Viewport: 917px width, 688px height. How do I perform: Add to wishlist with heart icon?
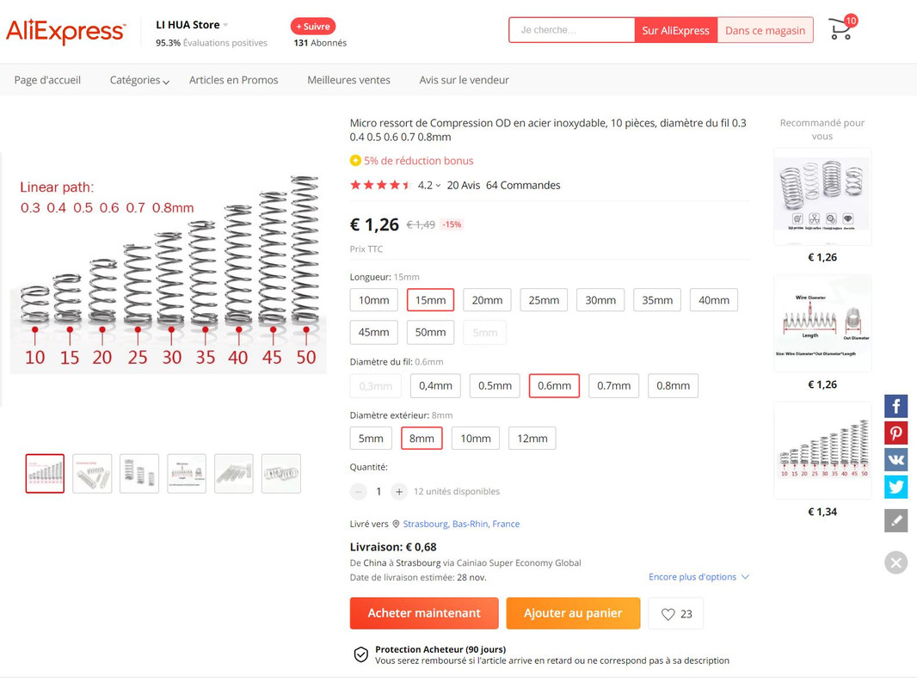pos(675,614)
